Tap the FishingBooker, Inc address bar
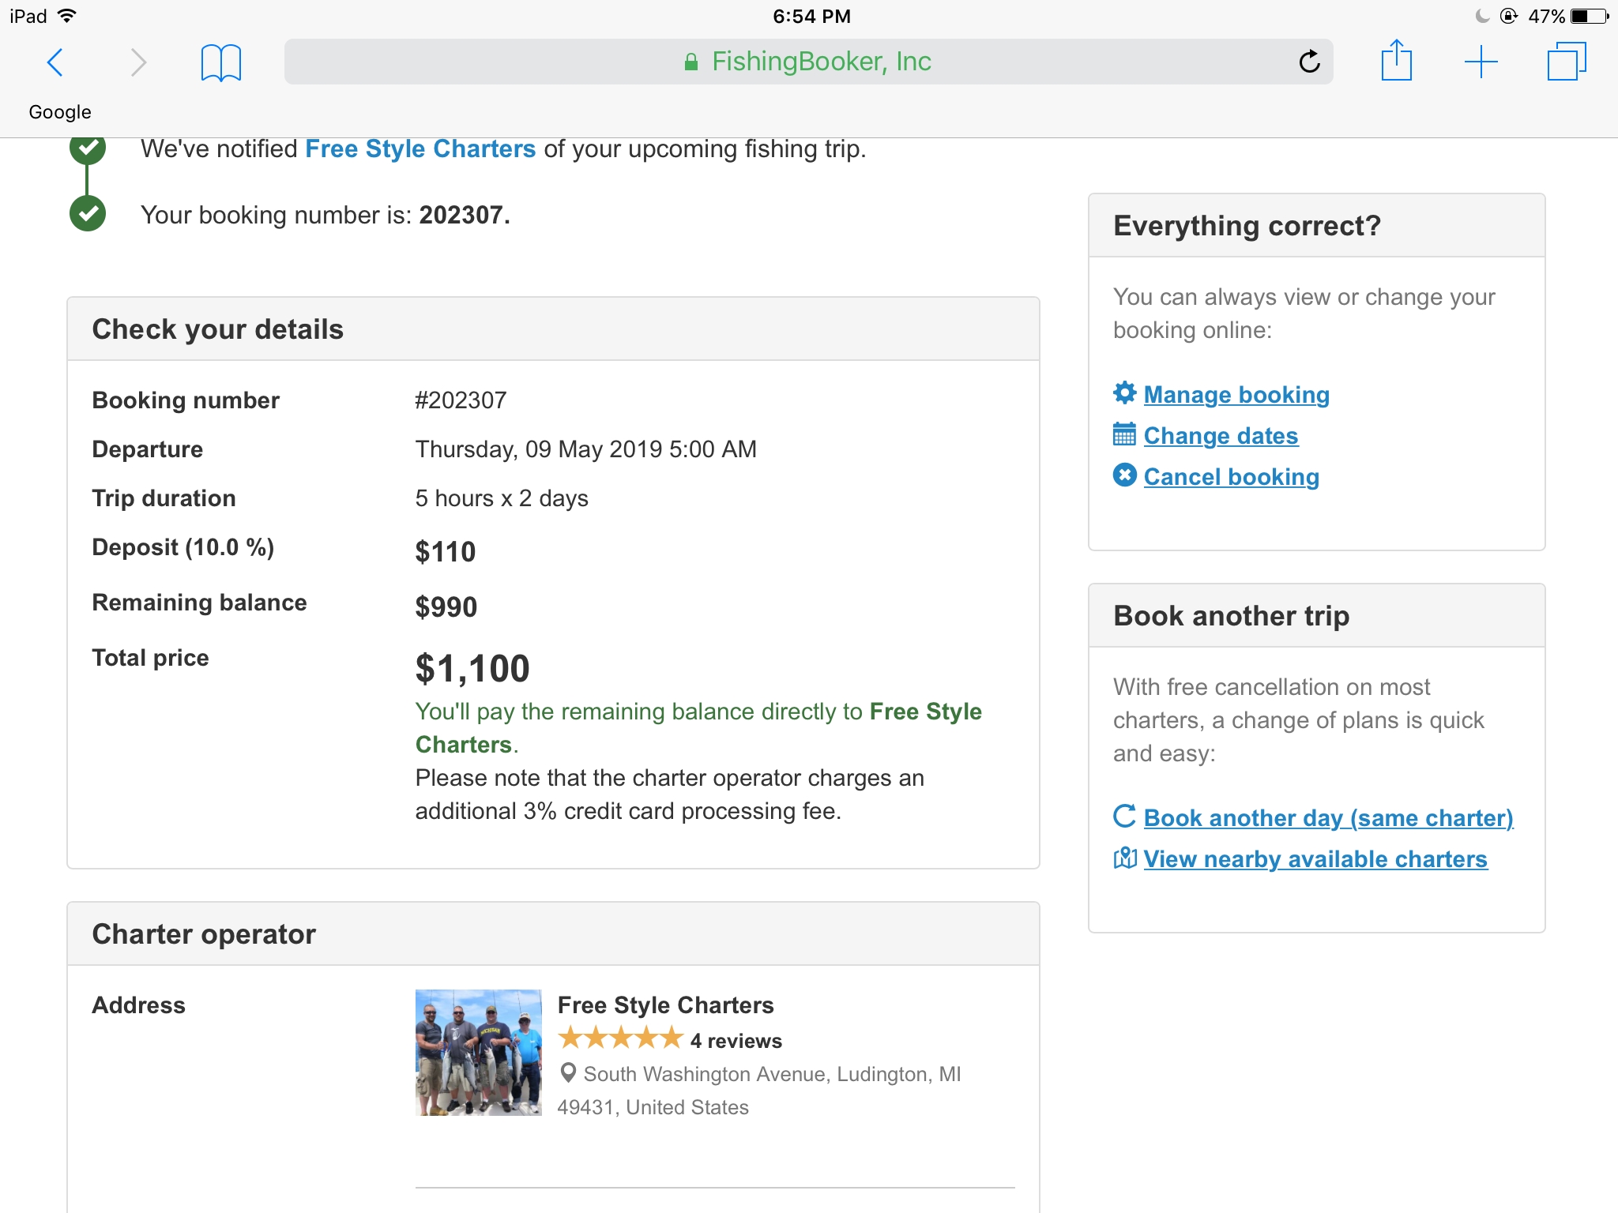Viewport: 1618px width, 1213px height. click(808, 62)
